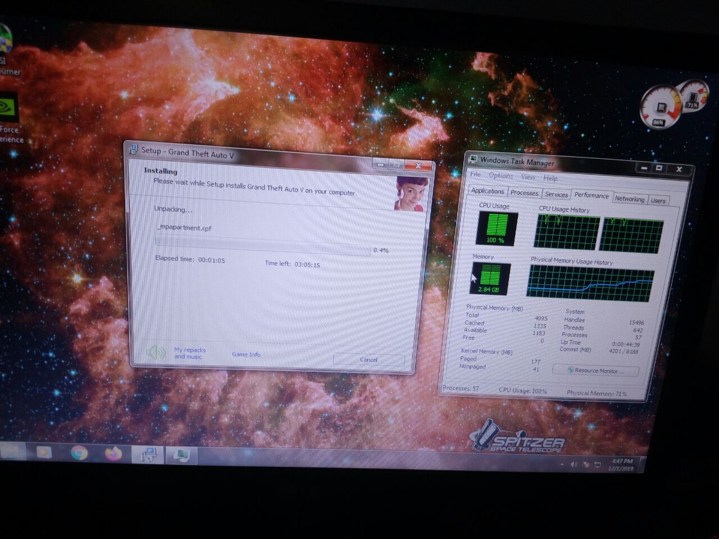
Task: Click the Physical Memory Usage History graph
Action: 590,284
